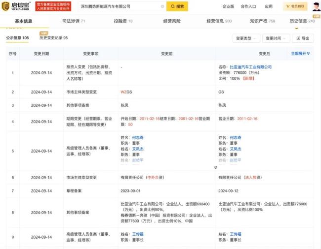
Task: Select the 2023-09-01 value in row 7
Action: pyautogui.click(x=130, y=191)
